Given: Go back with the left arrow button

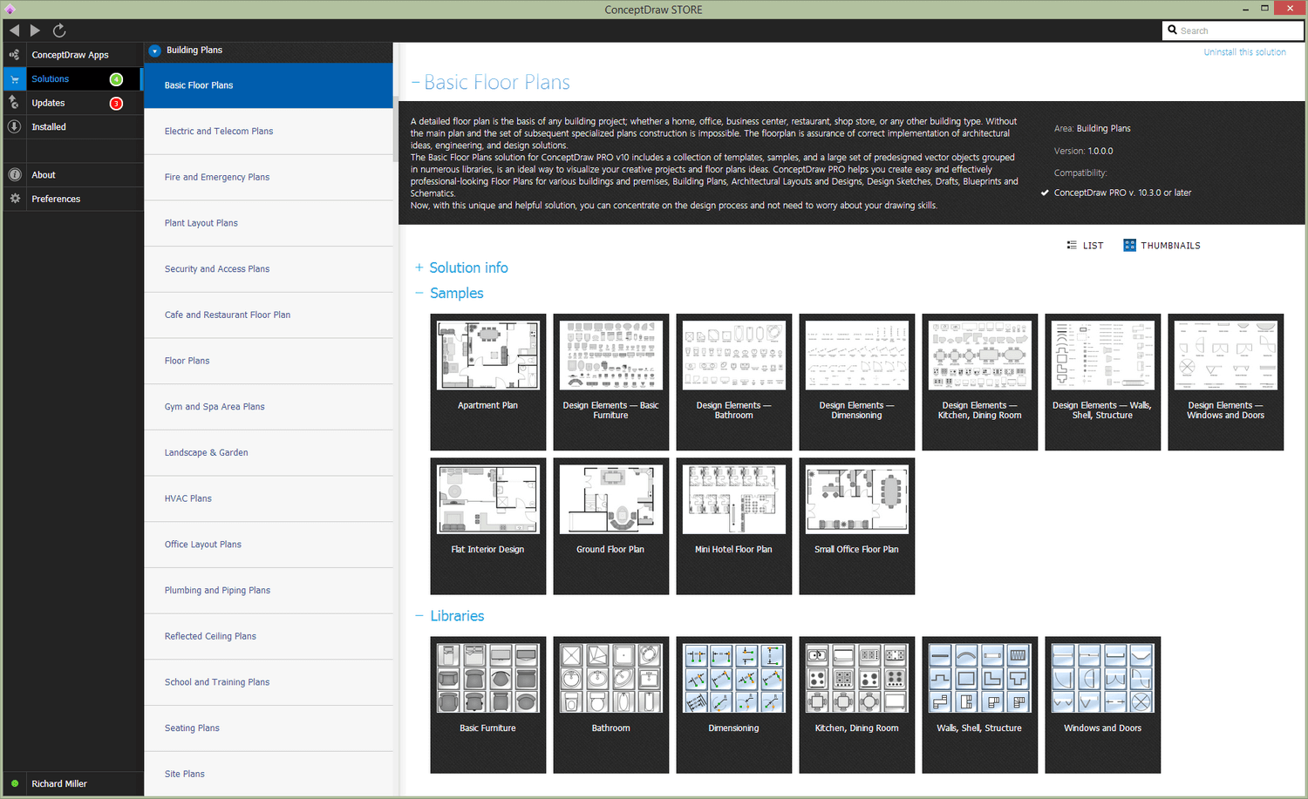Looking at the screenshot, I should (14, 30).
